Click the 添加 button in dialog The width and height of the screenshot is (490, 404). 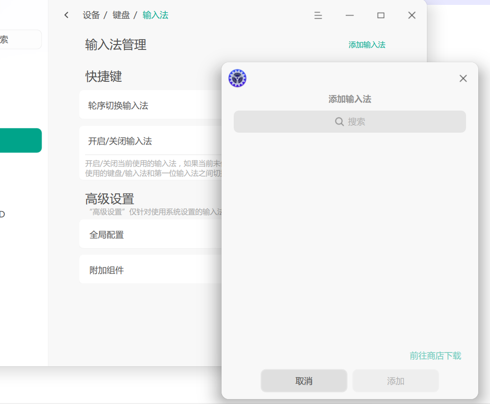click(x=396, y=381)
